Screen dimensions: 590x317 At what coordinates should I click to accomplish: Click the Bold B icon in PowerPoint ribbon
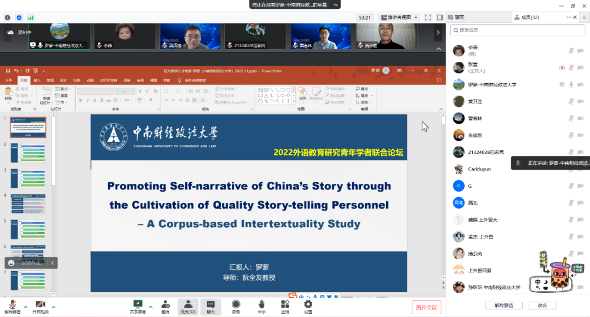pos(81,100)
